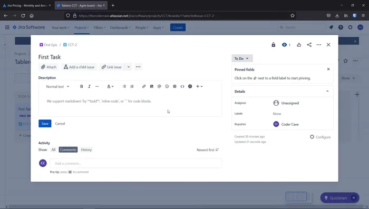Open Filters menu

point(100,27)
